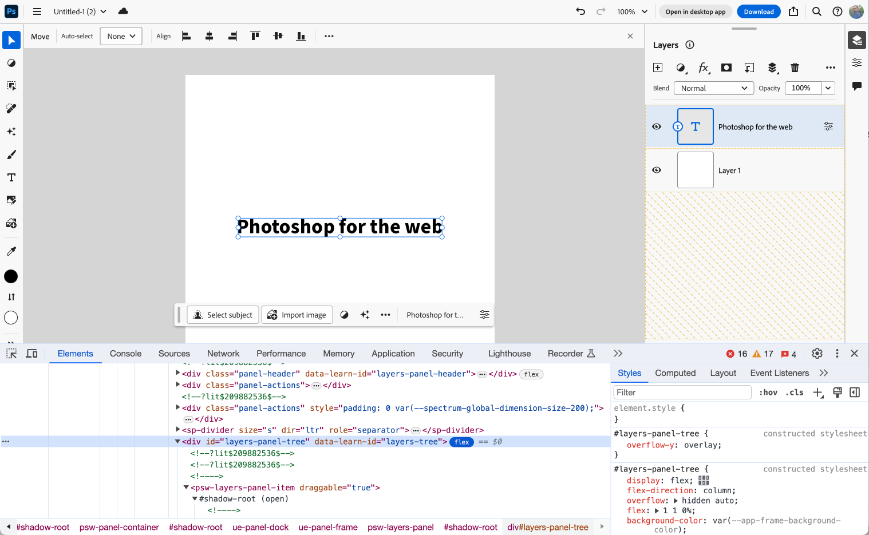Screen dimensions: 869x535
Task: Open the Computed tab in styles pane
Action: (x=675, y=373)
